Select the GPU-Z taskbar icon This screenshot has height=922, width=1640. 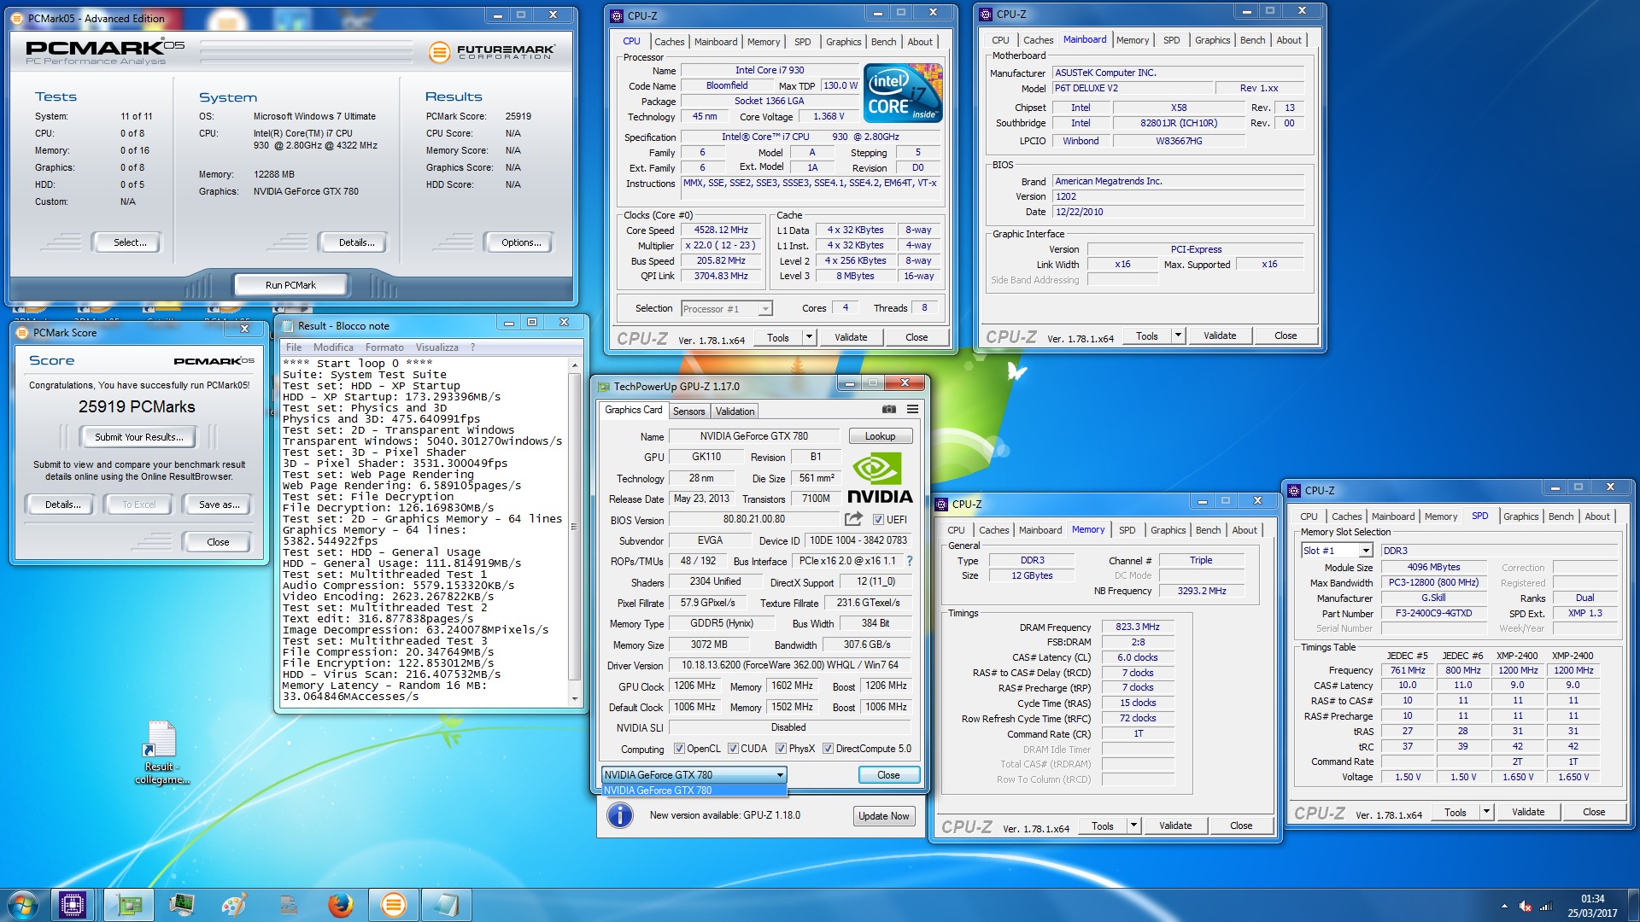tap(130, 905)
